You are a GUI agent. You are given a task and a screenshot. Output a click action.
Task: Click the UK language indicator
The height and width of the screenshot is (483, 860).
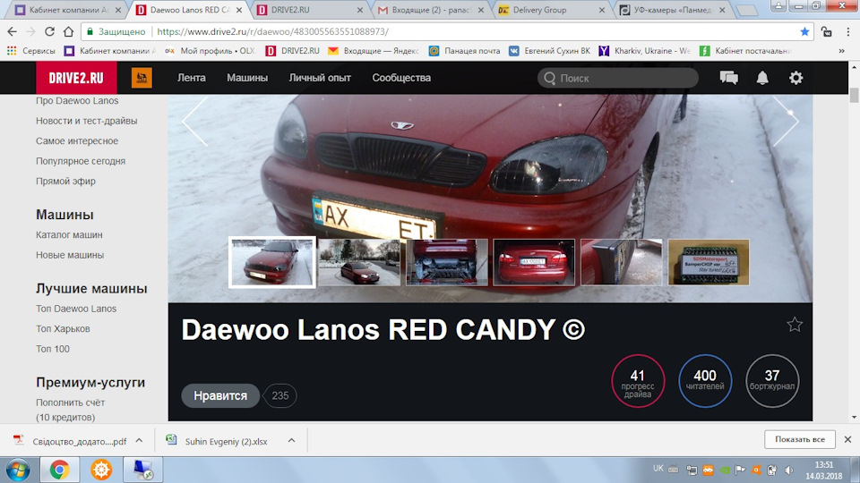(x=658, y=469)
